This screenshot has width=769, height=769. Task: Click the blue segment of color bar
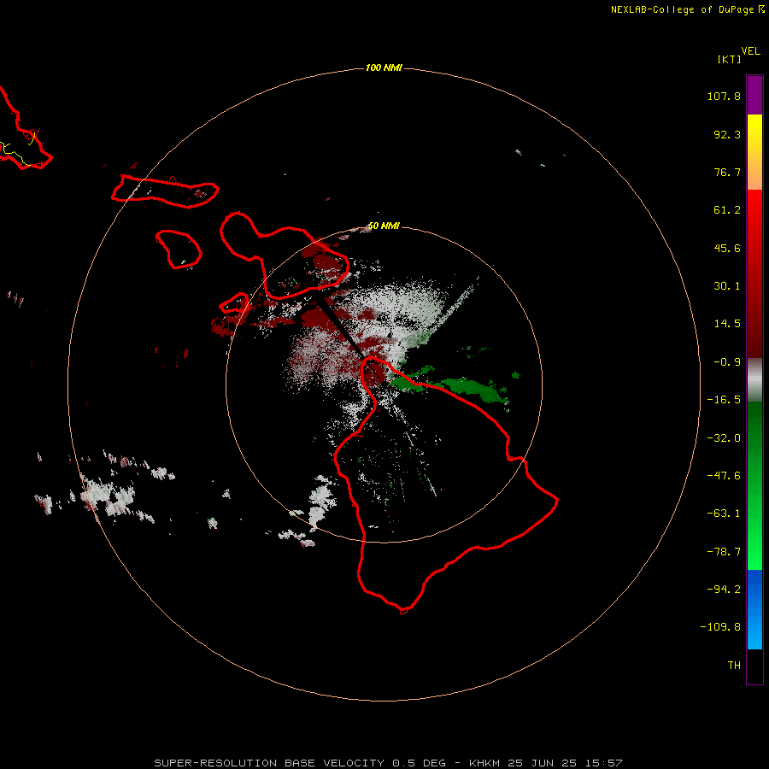(x=754, y=609)
